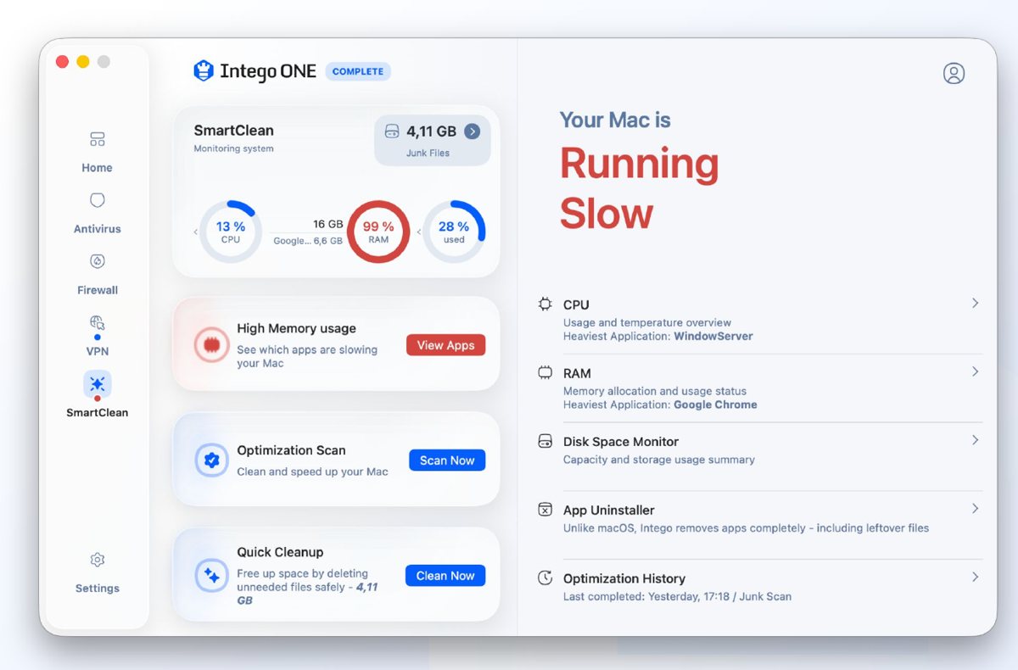Click the Disk Space Monitor drive icon
Viewport: 1018px width, 670px height.
[x=545, y=441]
